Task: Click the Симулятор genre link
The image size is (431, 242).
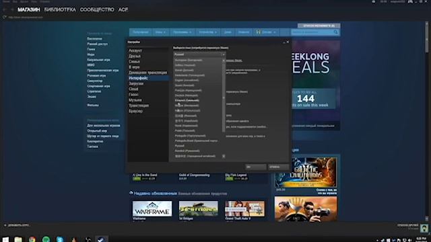Action: point(95,81)
